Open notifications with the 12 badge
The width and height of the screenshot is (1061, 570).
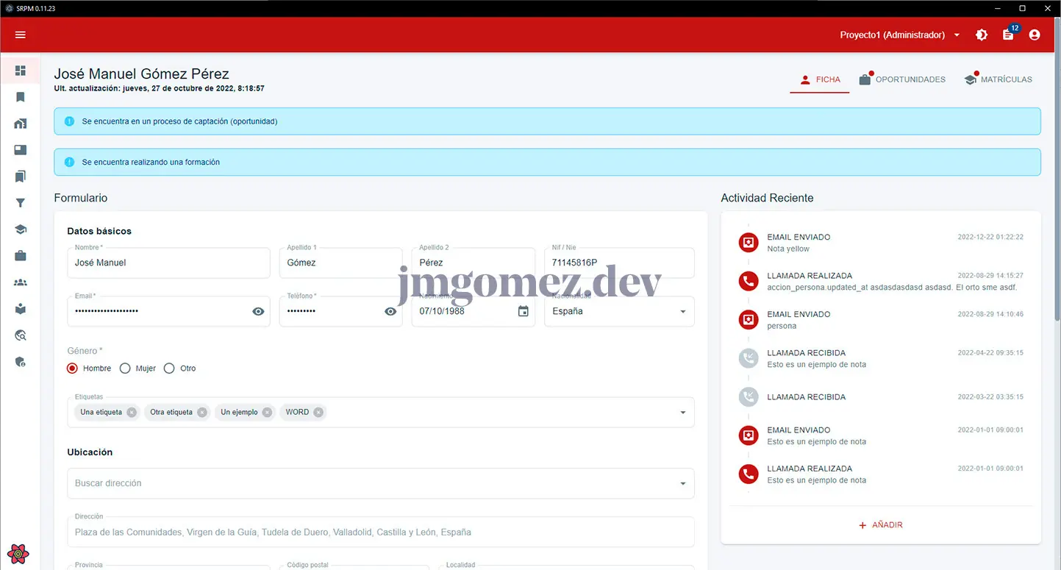1008,35
